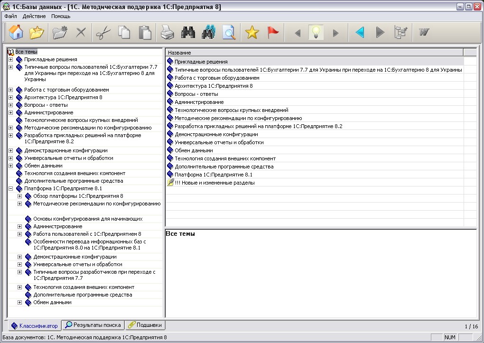Click the 'База документов' status bar text
This screenshot has height=343, width=484.
[x=84, y=337]
